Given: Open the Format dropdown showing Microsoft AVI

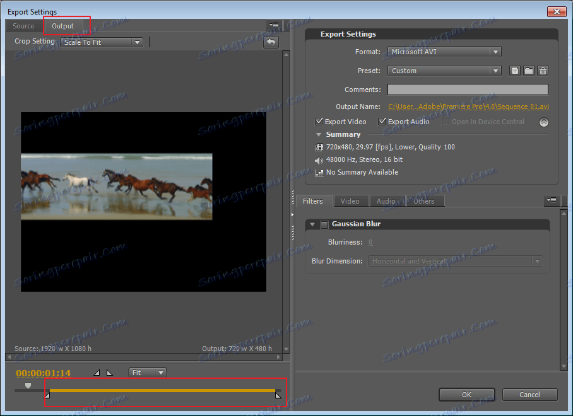Looking at the screenshot, I should point(444,52).
